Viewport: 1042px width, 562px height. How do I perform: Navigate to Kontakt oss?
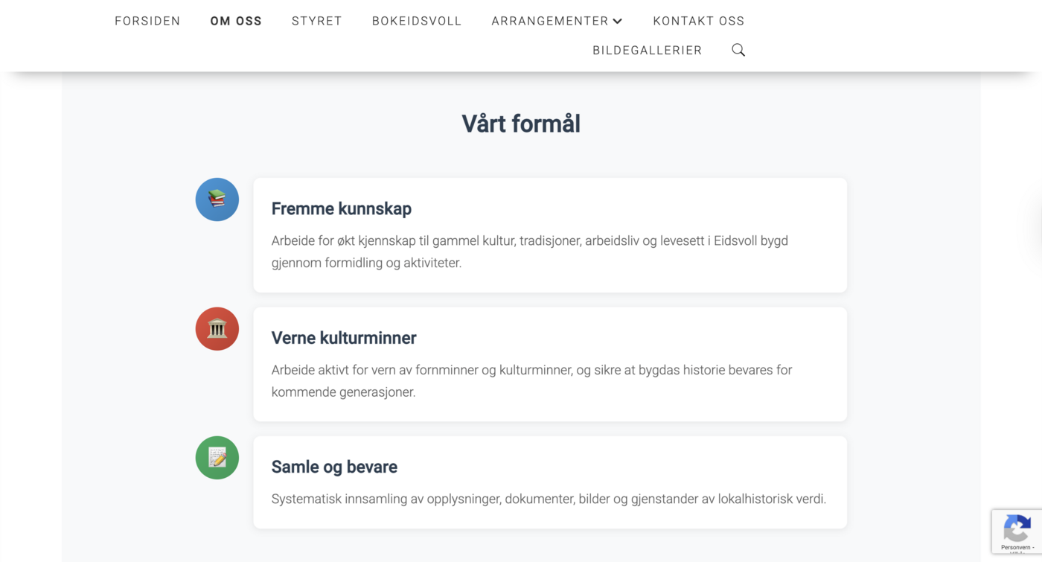point(699,21)
